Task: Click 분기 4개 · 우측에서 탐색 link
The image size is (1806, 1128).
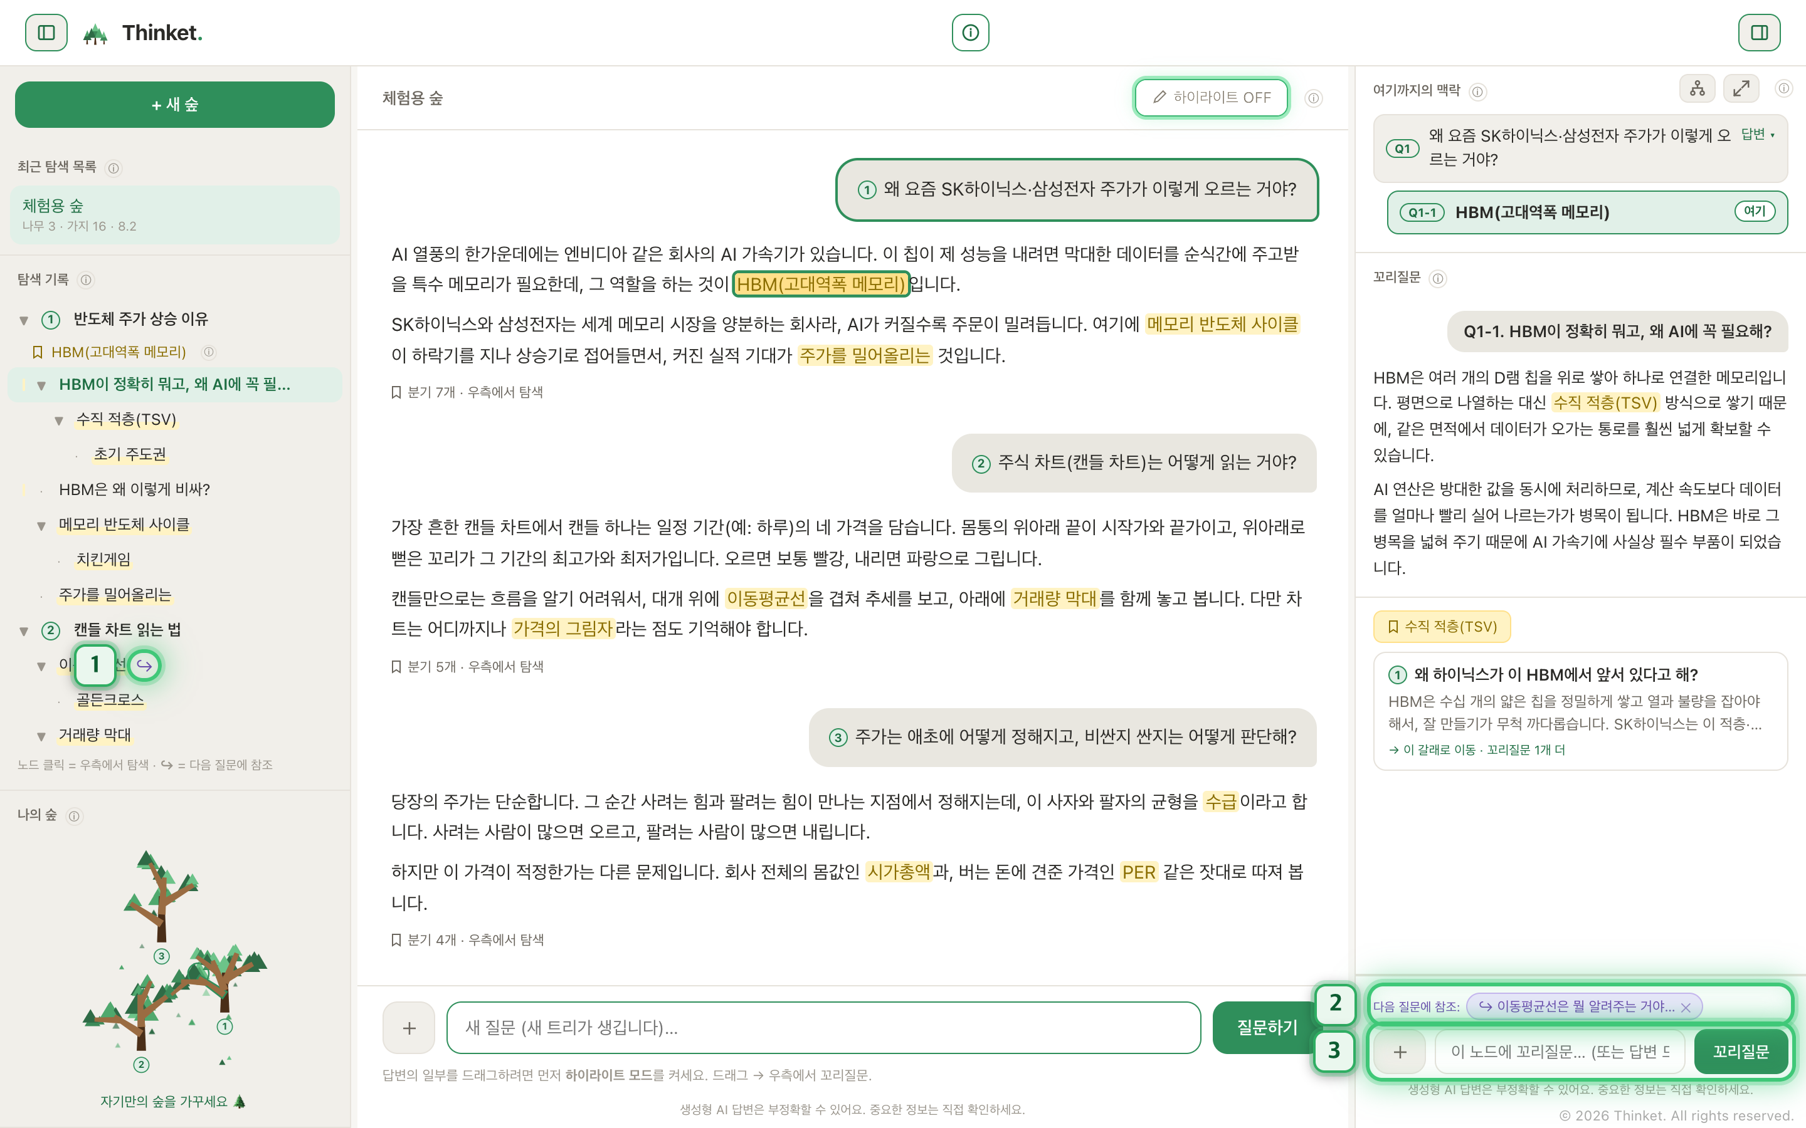Action: click(x=467, y=940)
